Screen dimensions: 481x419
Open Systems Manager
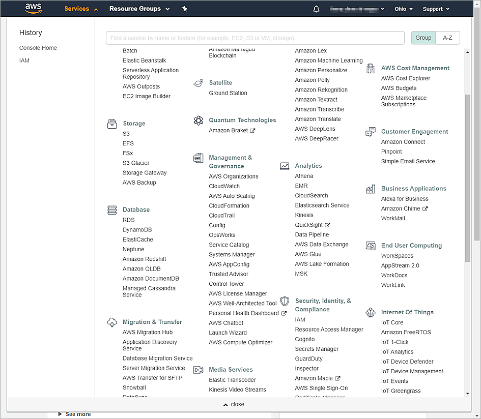(232, 254)
